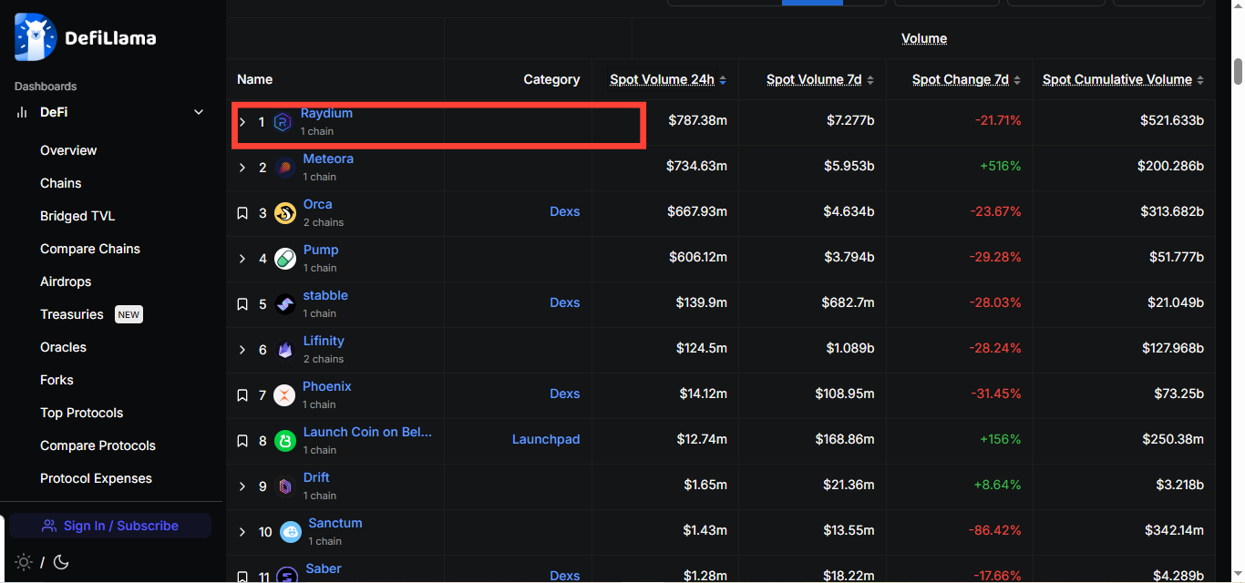Bookmark the stabble row

coord(242,304)
